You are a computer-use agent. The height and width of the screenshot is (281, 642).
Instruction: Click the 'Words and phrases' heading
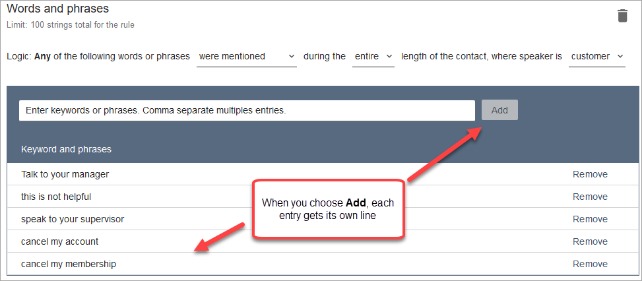(x=58, y=9)
